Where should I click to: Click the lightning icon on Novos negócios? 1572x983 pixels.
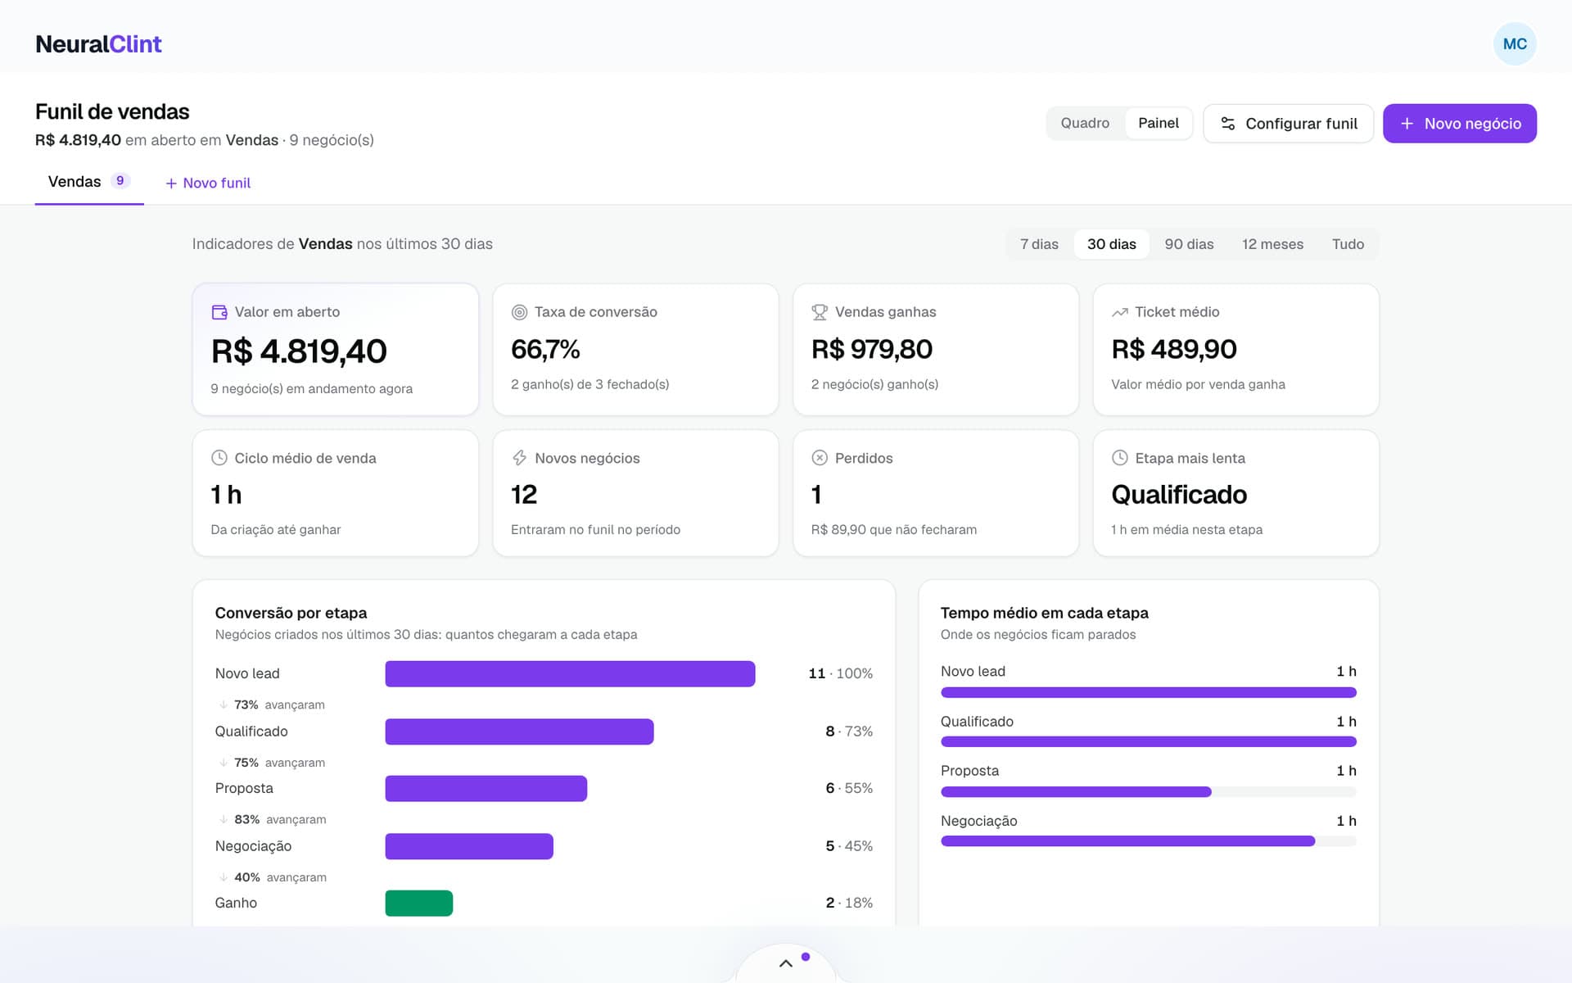[519, 458]
